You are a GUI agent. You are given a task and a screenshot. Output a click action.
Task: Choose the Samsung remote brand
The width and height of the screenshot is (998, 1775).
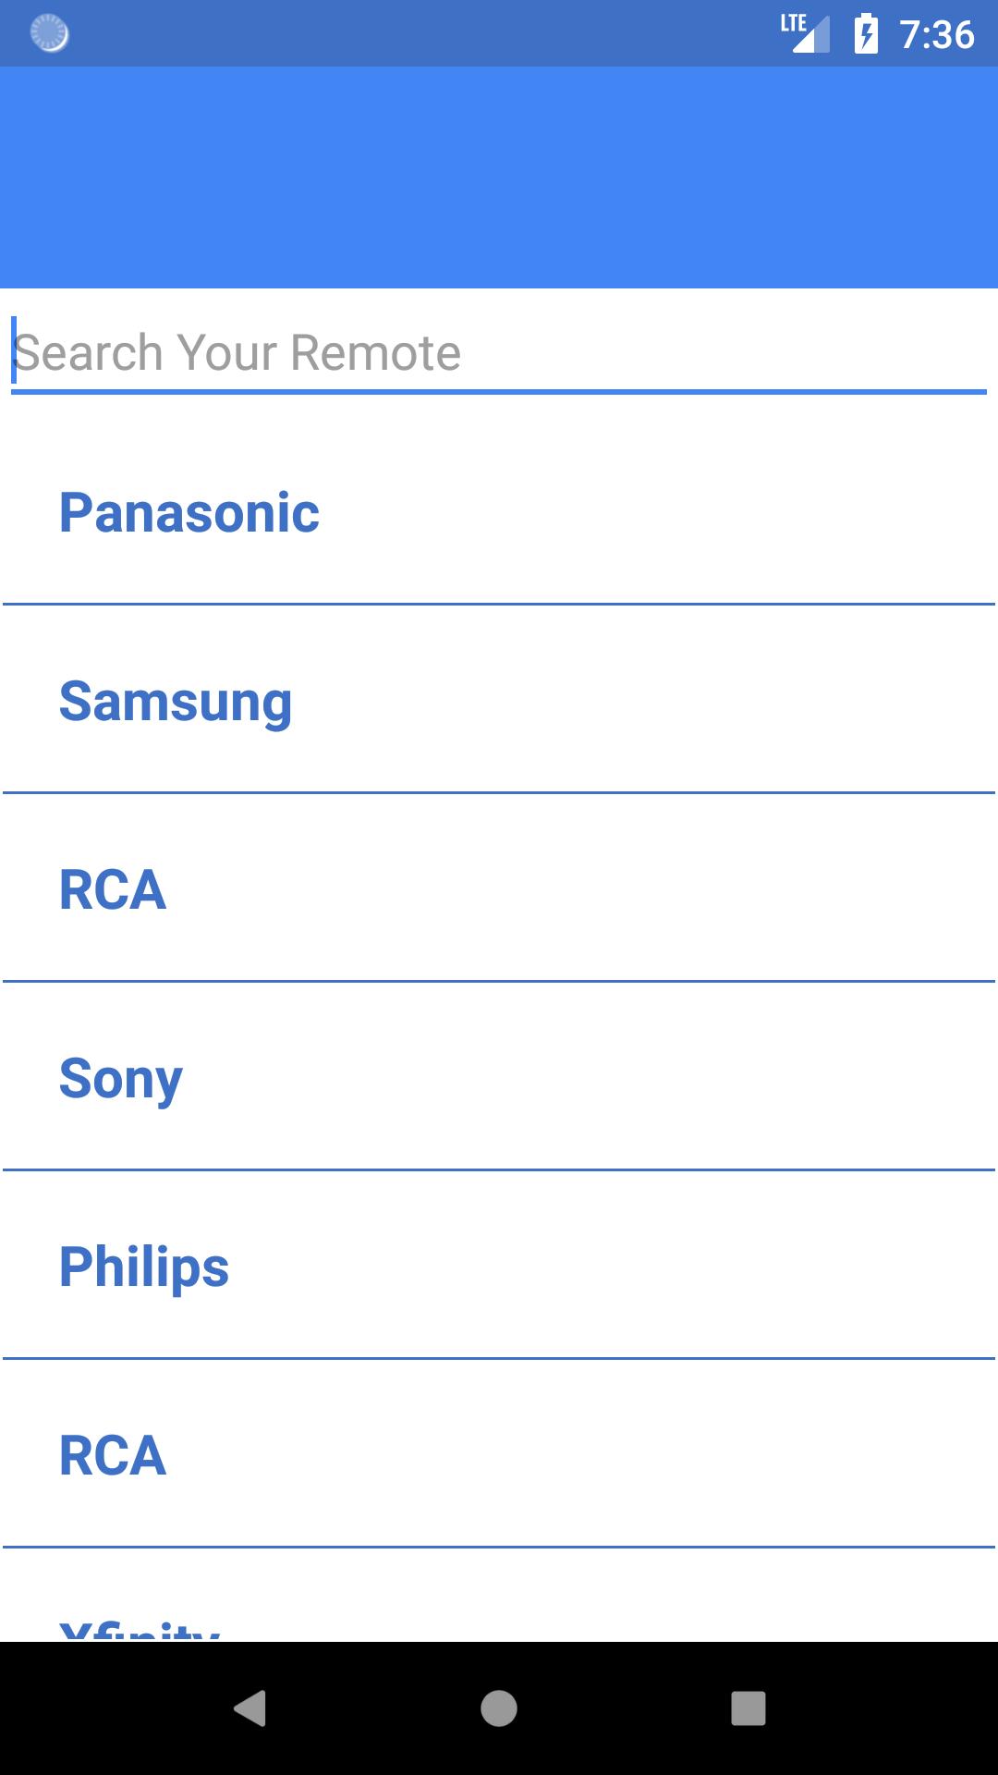coord(176,701)
